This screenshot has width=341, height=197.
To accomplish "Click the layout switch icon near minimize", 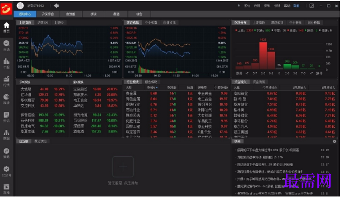I will tap(312, 6).
